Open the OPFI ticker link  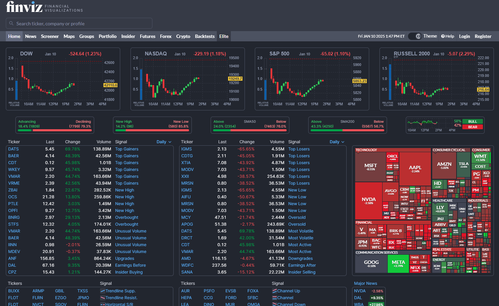click(x=13, y=211)
